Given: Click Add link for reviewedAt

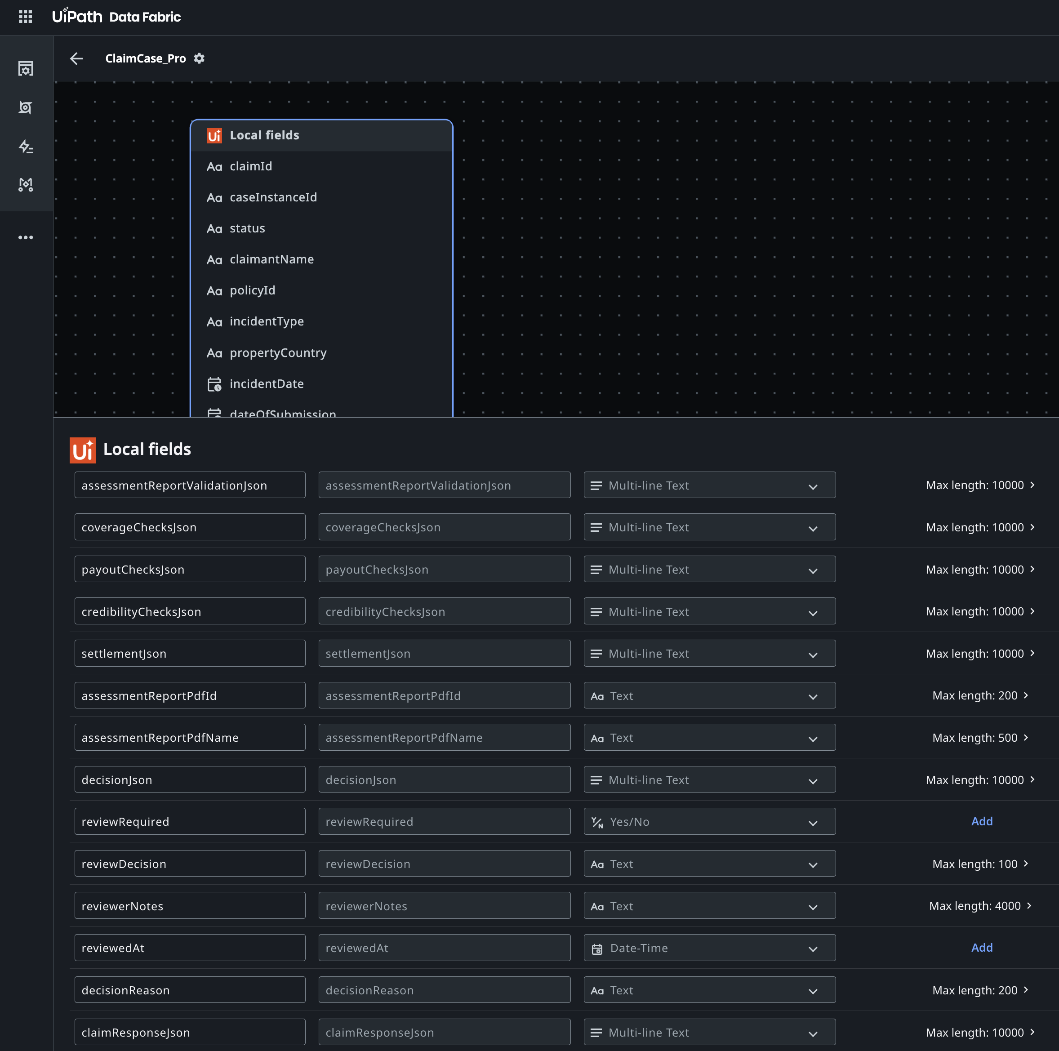Looking at the screenshot, I should tap(982, 948).
